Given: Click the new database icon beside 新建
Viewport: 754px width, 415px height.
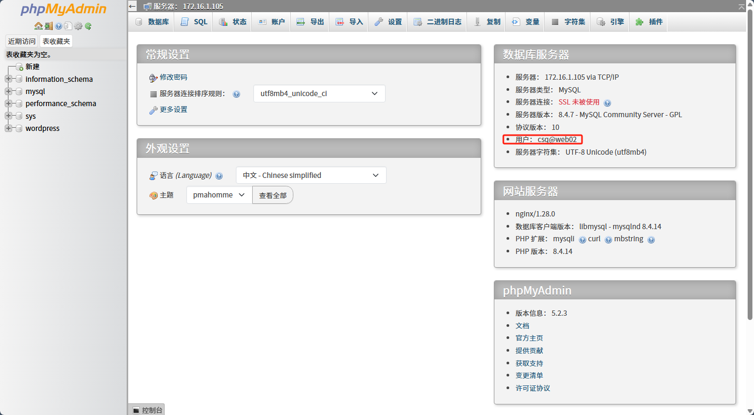Looking at the screenshot, I should coord(19,67).
